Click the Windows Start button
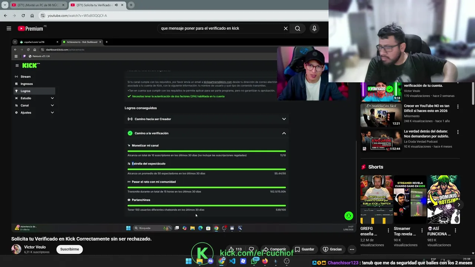The image size is (475, 267). coord(189,261)
